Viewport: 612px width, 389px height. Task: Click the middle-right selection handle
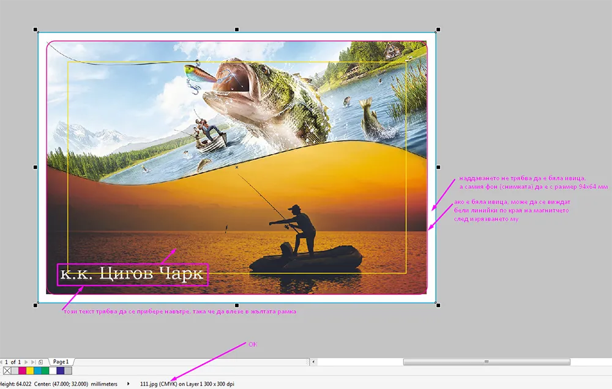438,167
